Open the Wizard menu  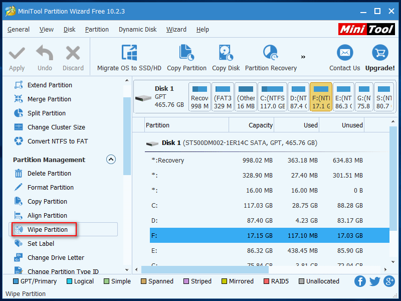pos(176,30)
